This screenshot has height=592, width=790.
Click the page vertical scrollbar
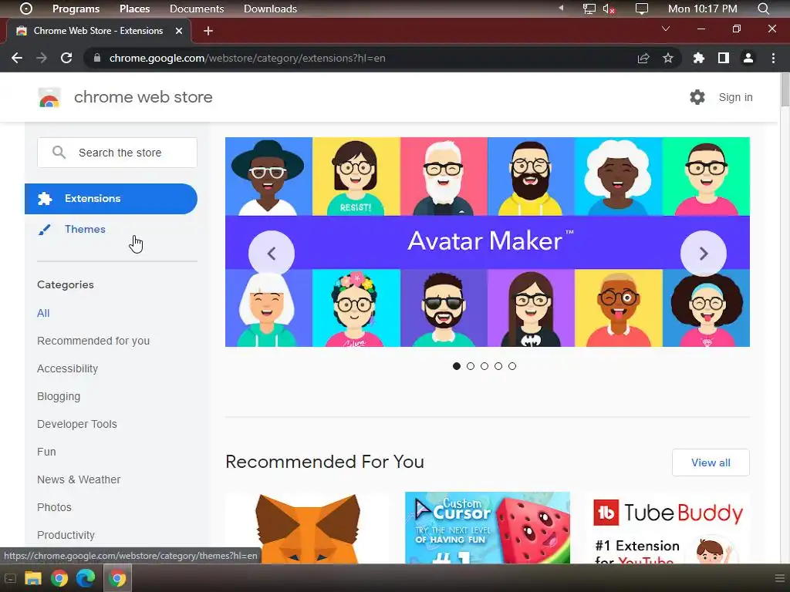785,89
